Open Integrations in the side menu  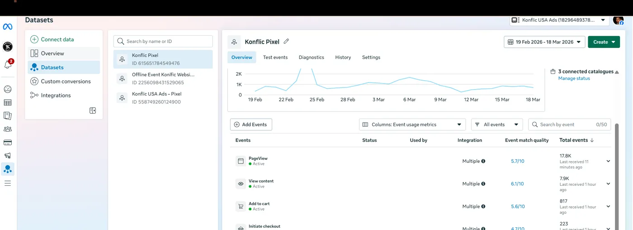64,95
